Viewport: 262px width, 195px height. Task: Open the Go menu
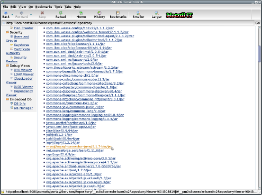pos(31,7)
